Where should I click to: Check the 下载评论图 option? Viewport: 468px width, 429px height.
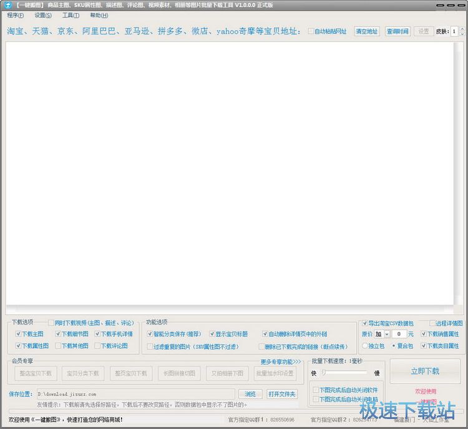point(98,346)
